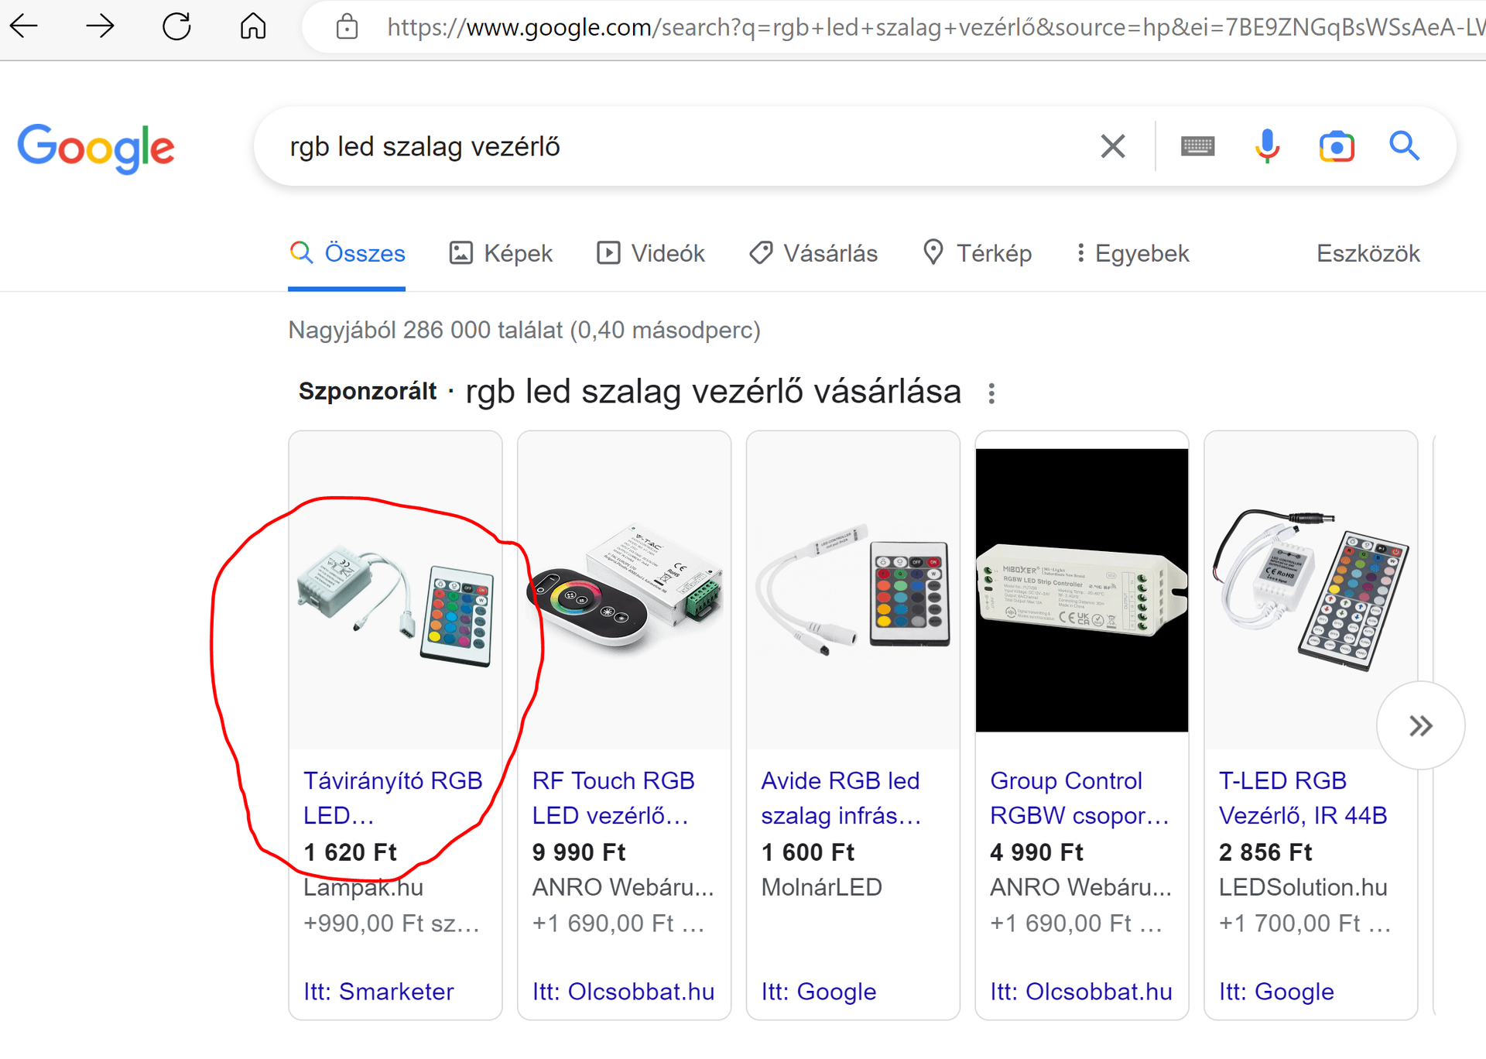Click the MiBoxer RGBW controller product image
The height and width of the screenshot is (1059, 1486).
[x=1081, y=590]
